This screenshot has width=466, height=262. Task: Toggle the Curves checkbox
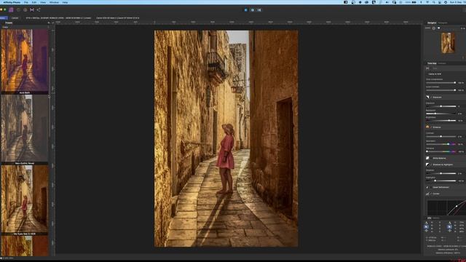point(431,194)
